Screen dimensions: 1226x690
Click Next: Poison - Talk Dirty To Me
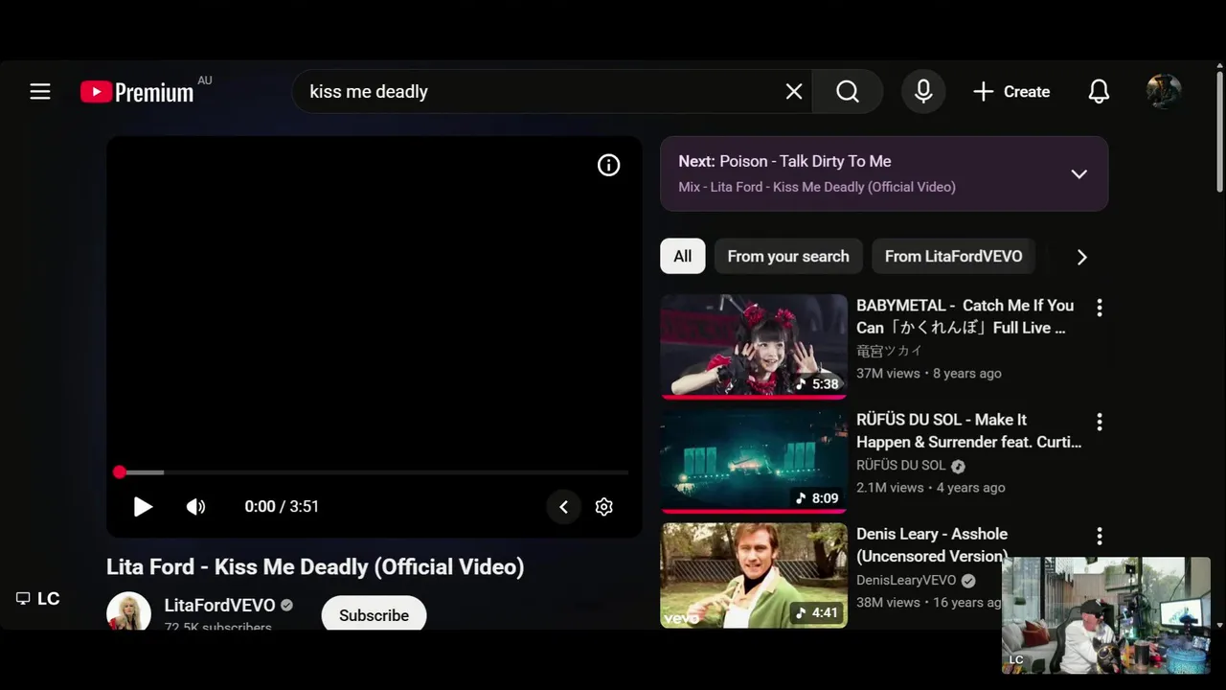(x=784, y=162)
